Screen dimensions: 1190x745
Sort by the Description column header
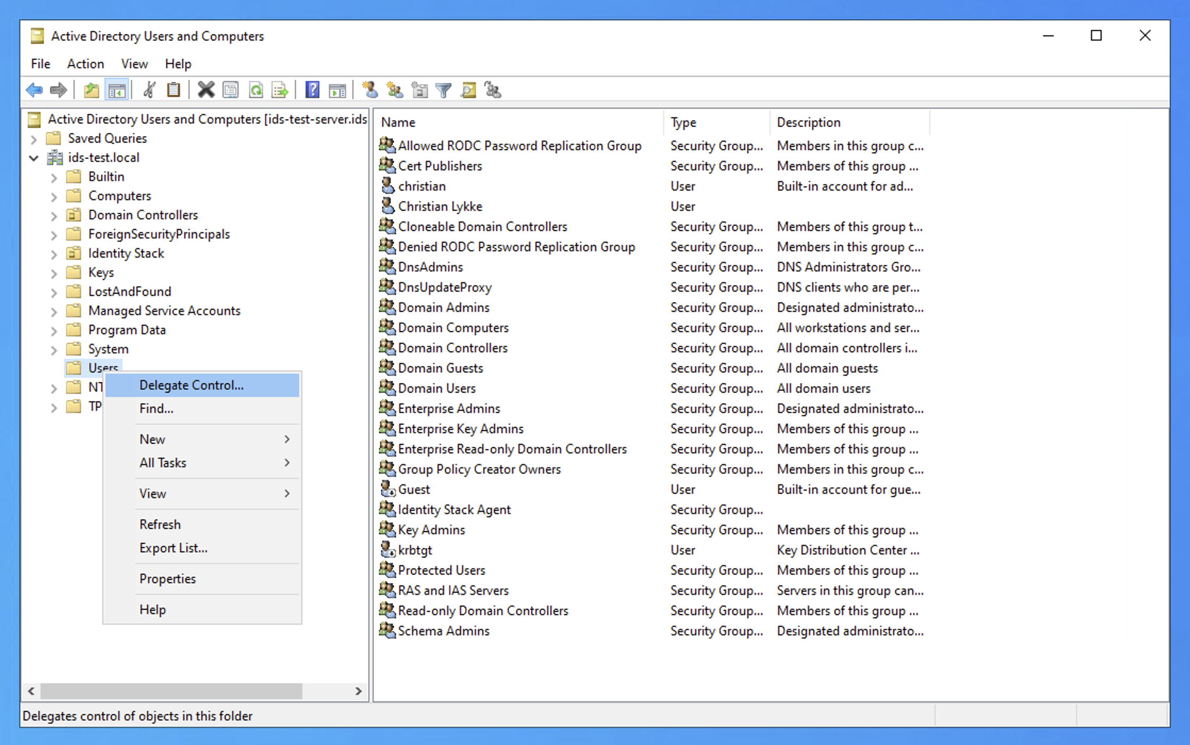coord(849,122)
